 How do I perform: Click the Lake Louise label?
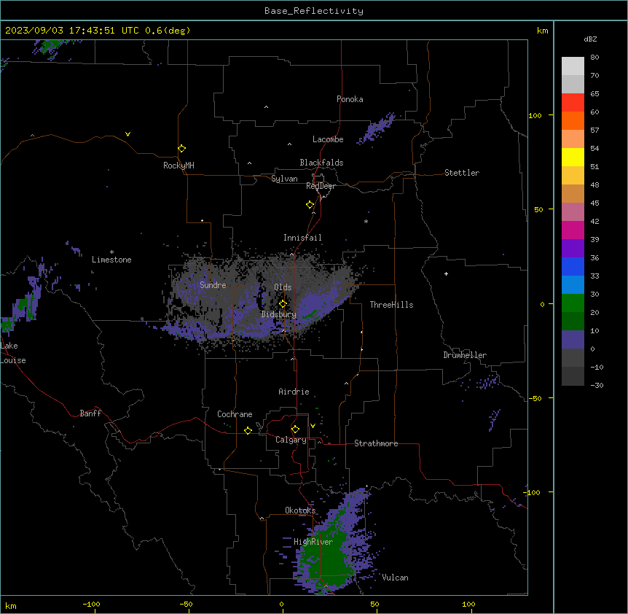(13, 353)
